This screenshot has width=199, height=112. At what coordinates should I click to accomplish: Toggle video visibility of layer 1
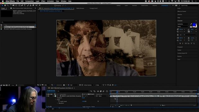pos(47,96)
